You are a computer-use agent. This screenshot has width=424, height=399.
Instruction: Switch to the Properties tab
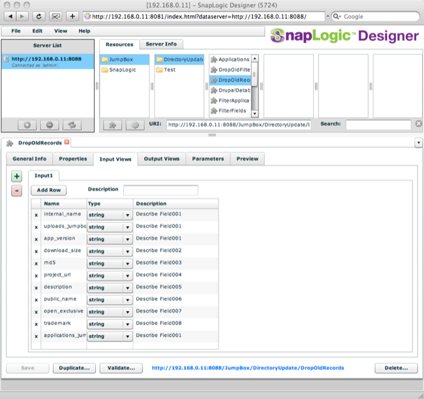point(73,159)
